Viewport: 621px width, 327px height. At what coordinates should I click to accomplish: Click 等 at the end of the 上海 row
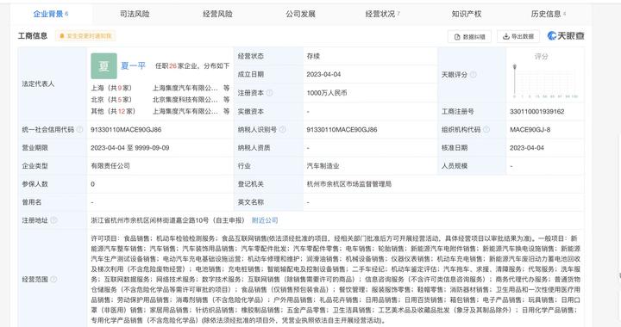tap(226, 88)
